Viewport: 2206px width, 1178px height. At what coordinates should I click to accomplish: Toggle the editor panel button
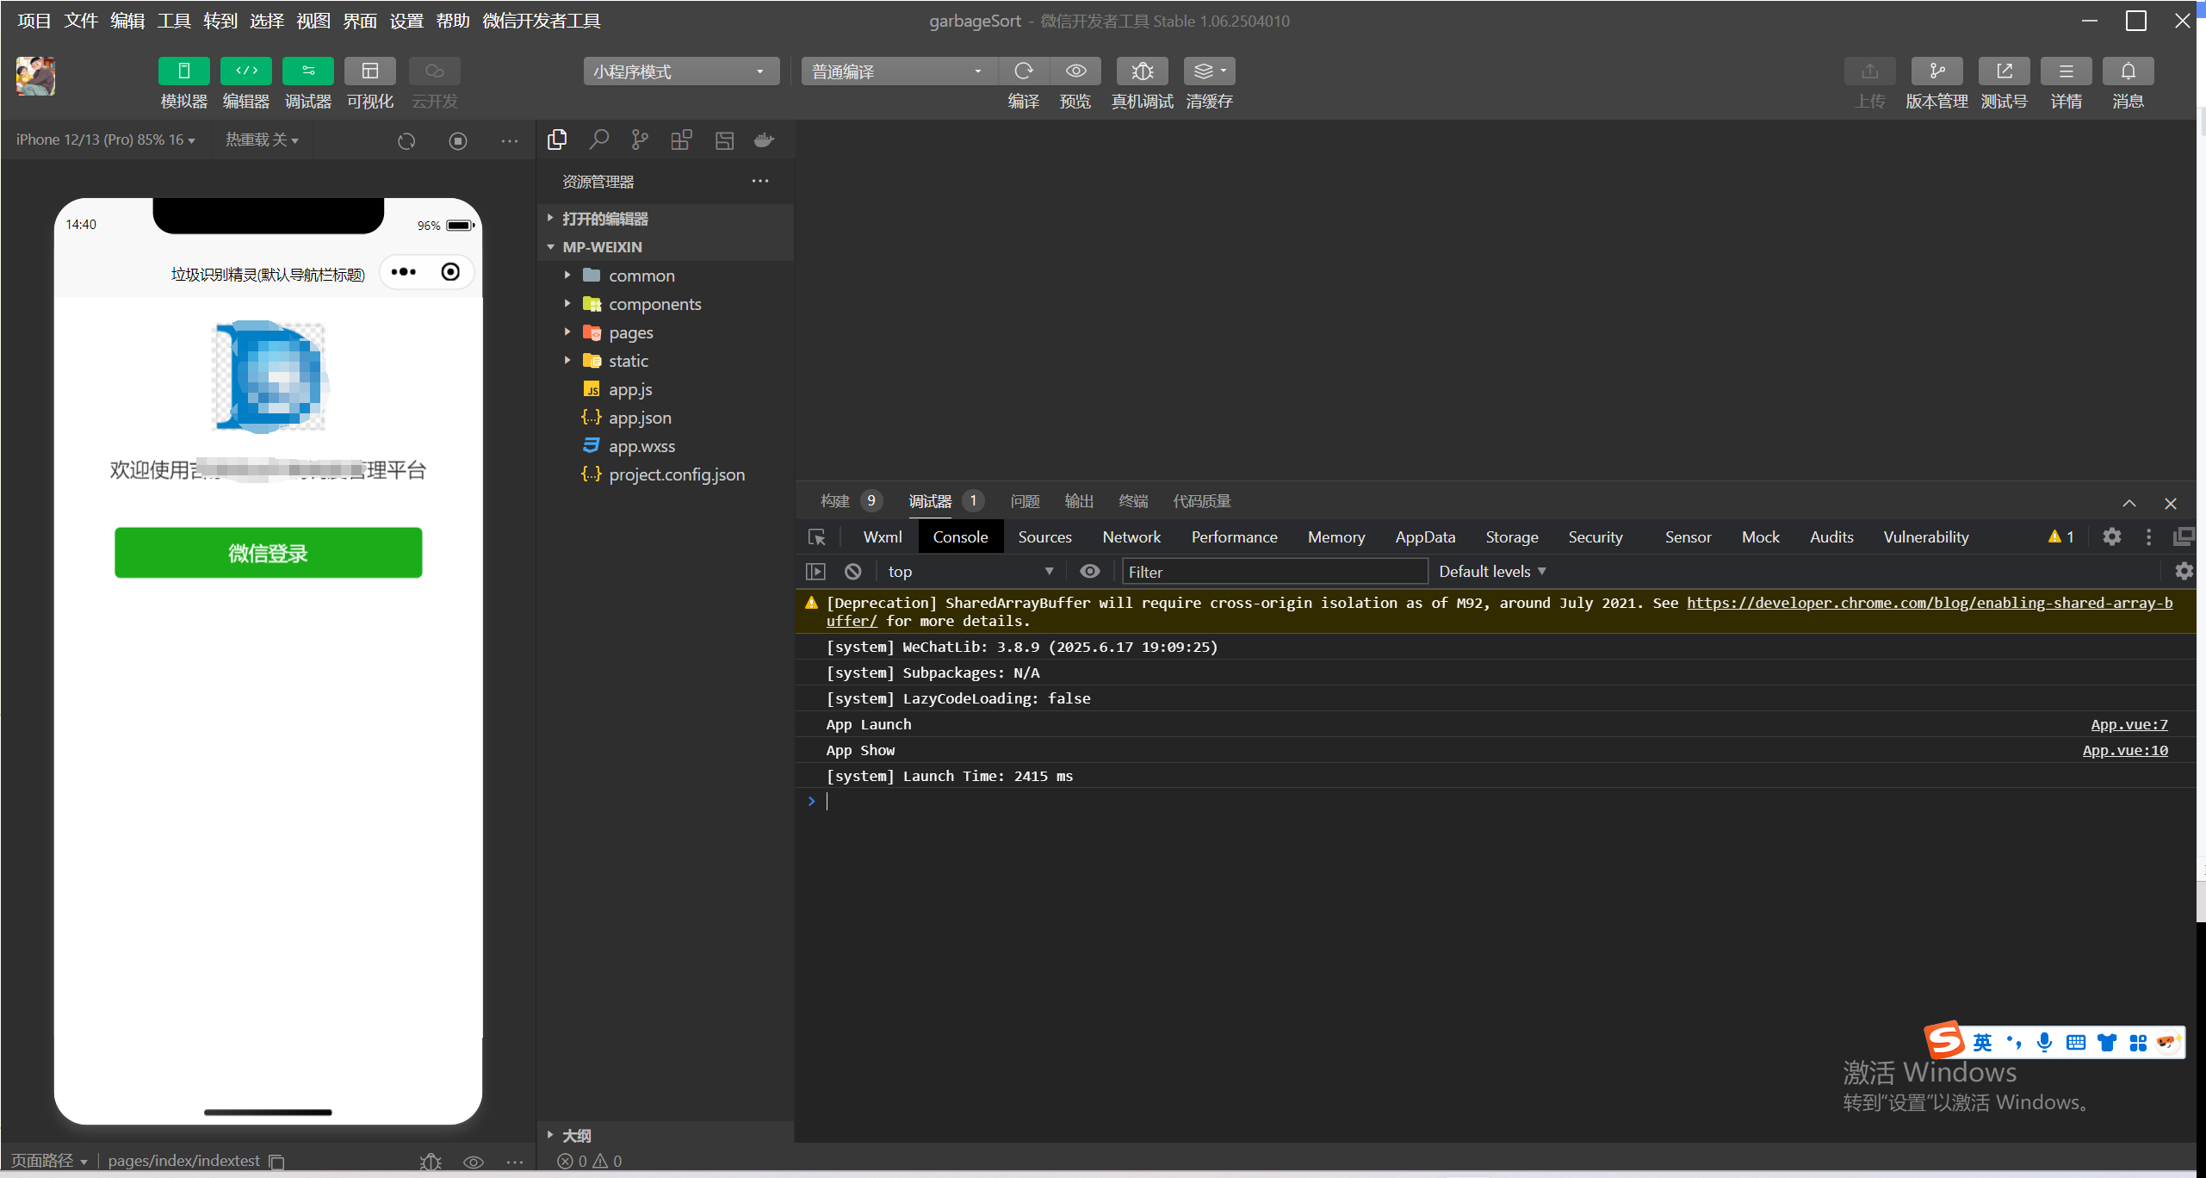pyautogui.click(x=246, y=71)
